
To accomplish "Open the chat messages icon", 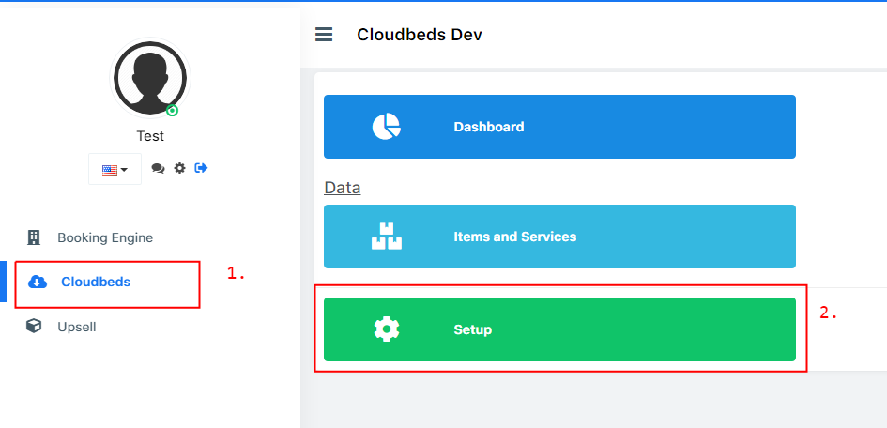I will pos(158,169).
